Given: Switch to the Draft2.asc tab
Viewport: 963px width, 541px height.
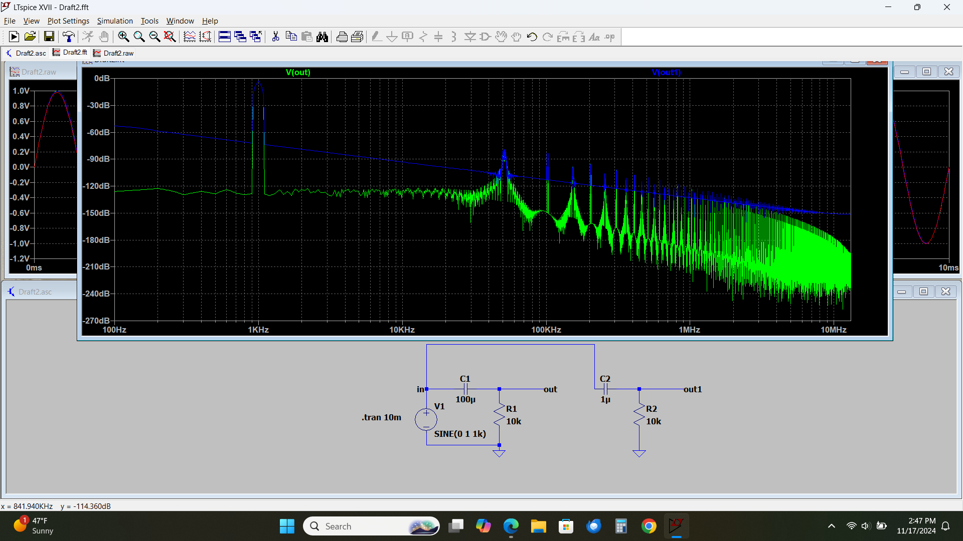Looking at the screenshot, I should click(x=26, y=53).
